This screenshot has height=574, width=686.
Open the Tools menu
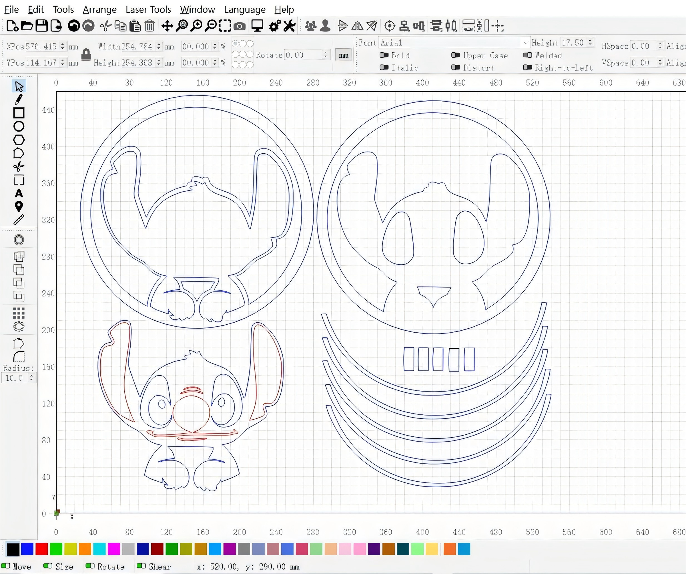63,9
